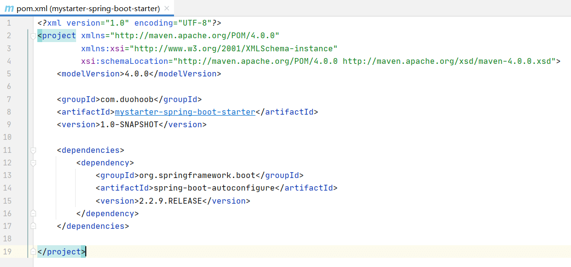Collapse the dependencies block on line 11
The width and height of the screenshot is (571, 267).
pyautogui.click(x=33, y=150)
